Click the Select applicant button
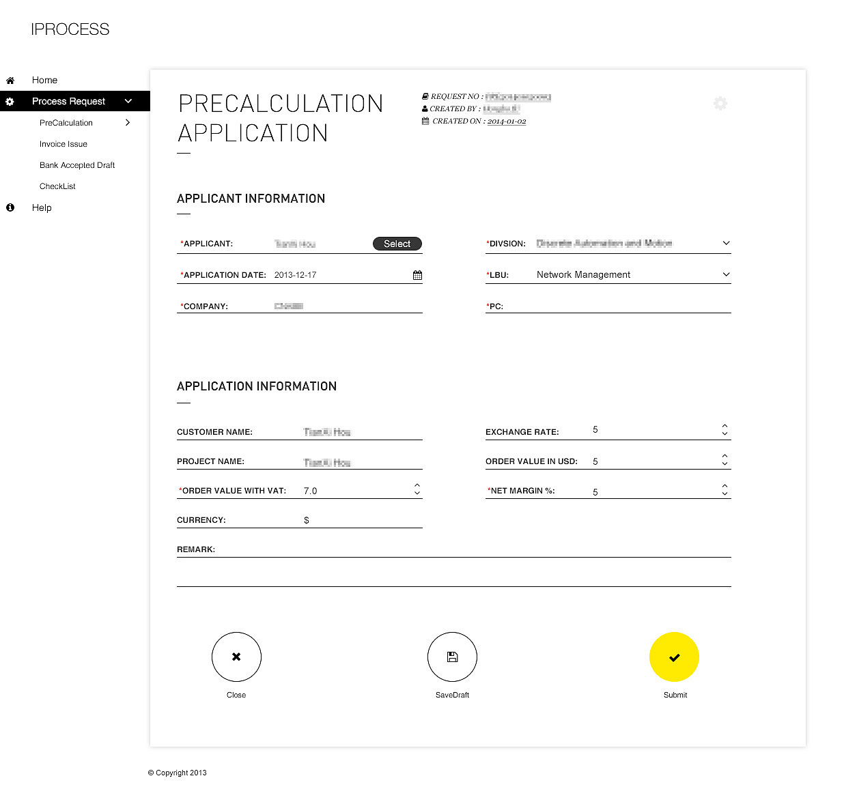The width and height of the screenshot is (844, 804). pyautogui.click(x=397, y=244)
